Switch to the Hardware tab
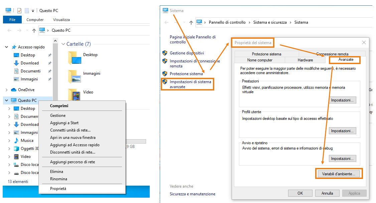The height and width of the screenshot is (203, 376). tap(305, 60)
